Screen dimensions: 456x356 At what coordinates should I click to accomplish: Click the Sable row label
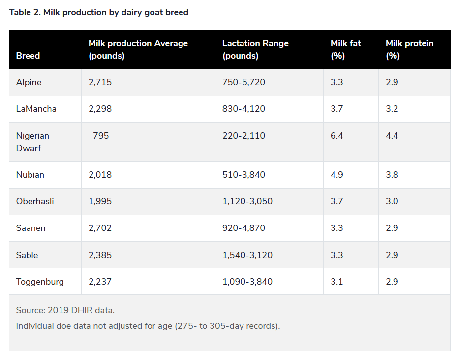27,255
